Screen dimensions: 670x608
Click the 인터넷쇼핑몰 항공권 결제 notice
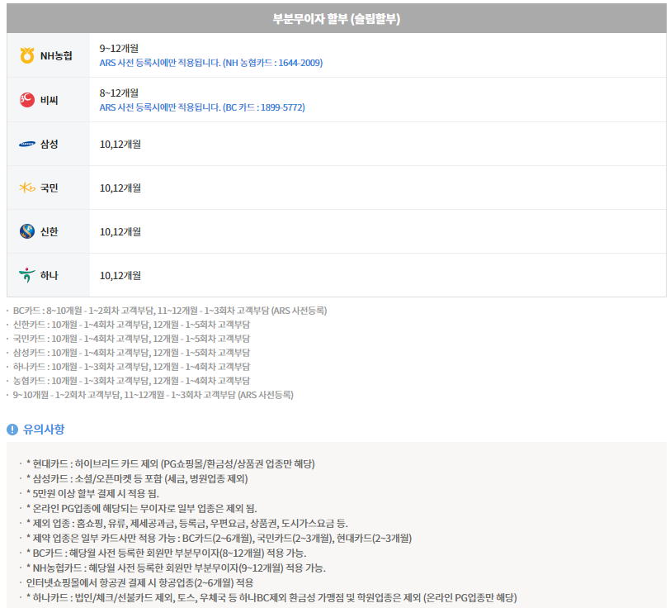point(140,582)
